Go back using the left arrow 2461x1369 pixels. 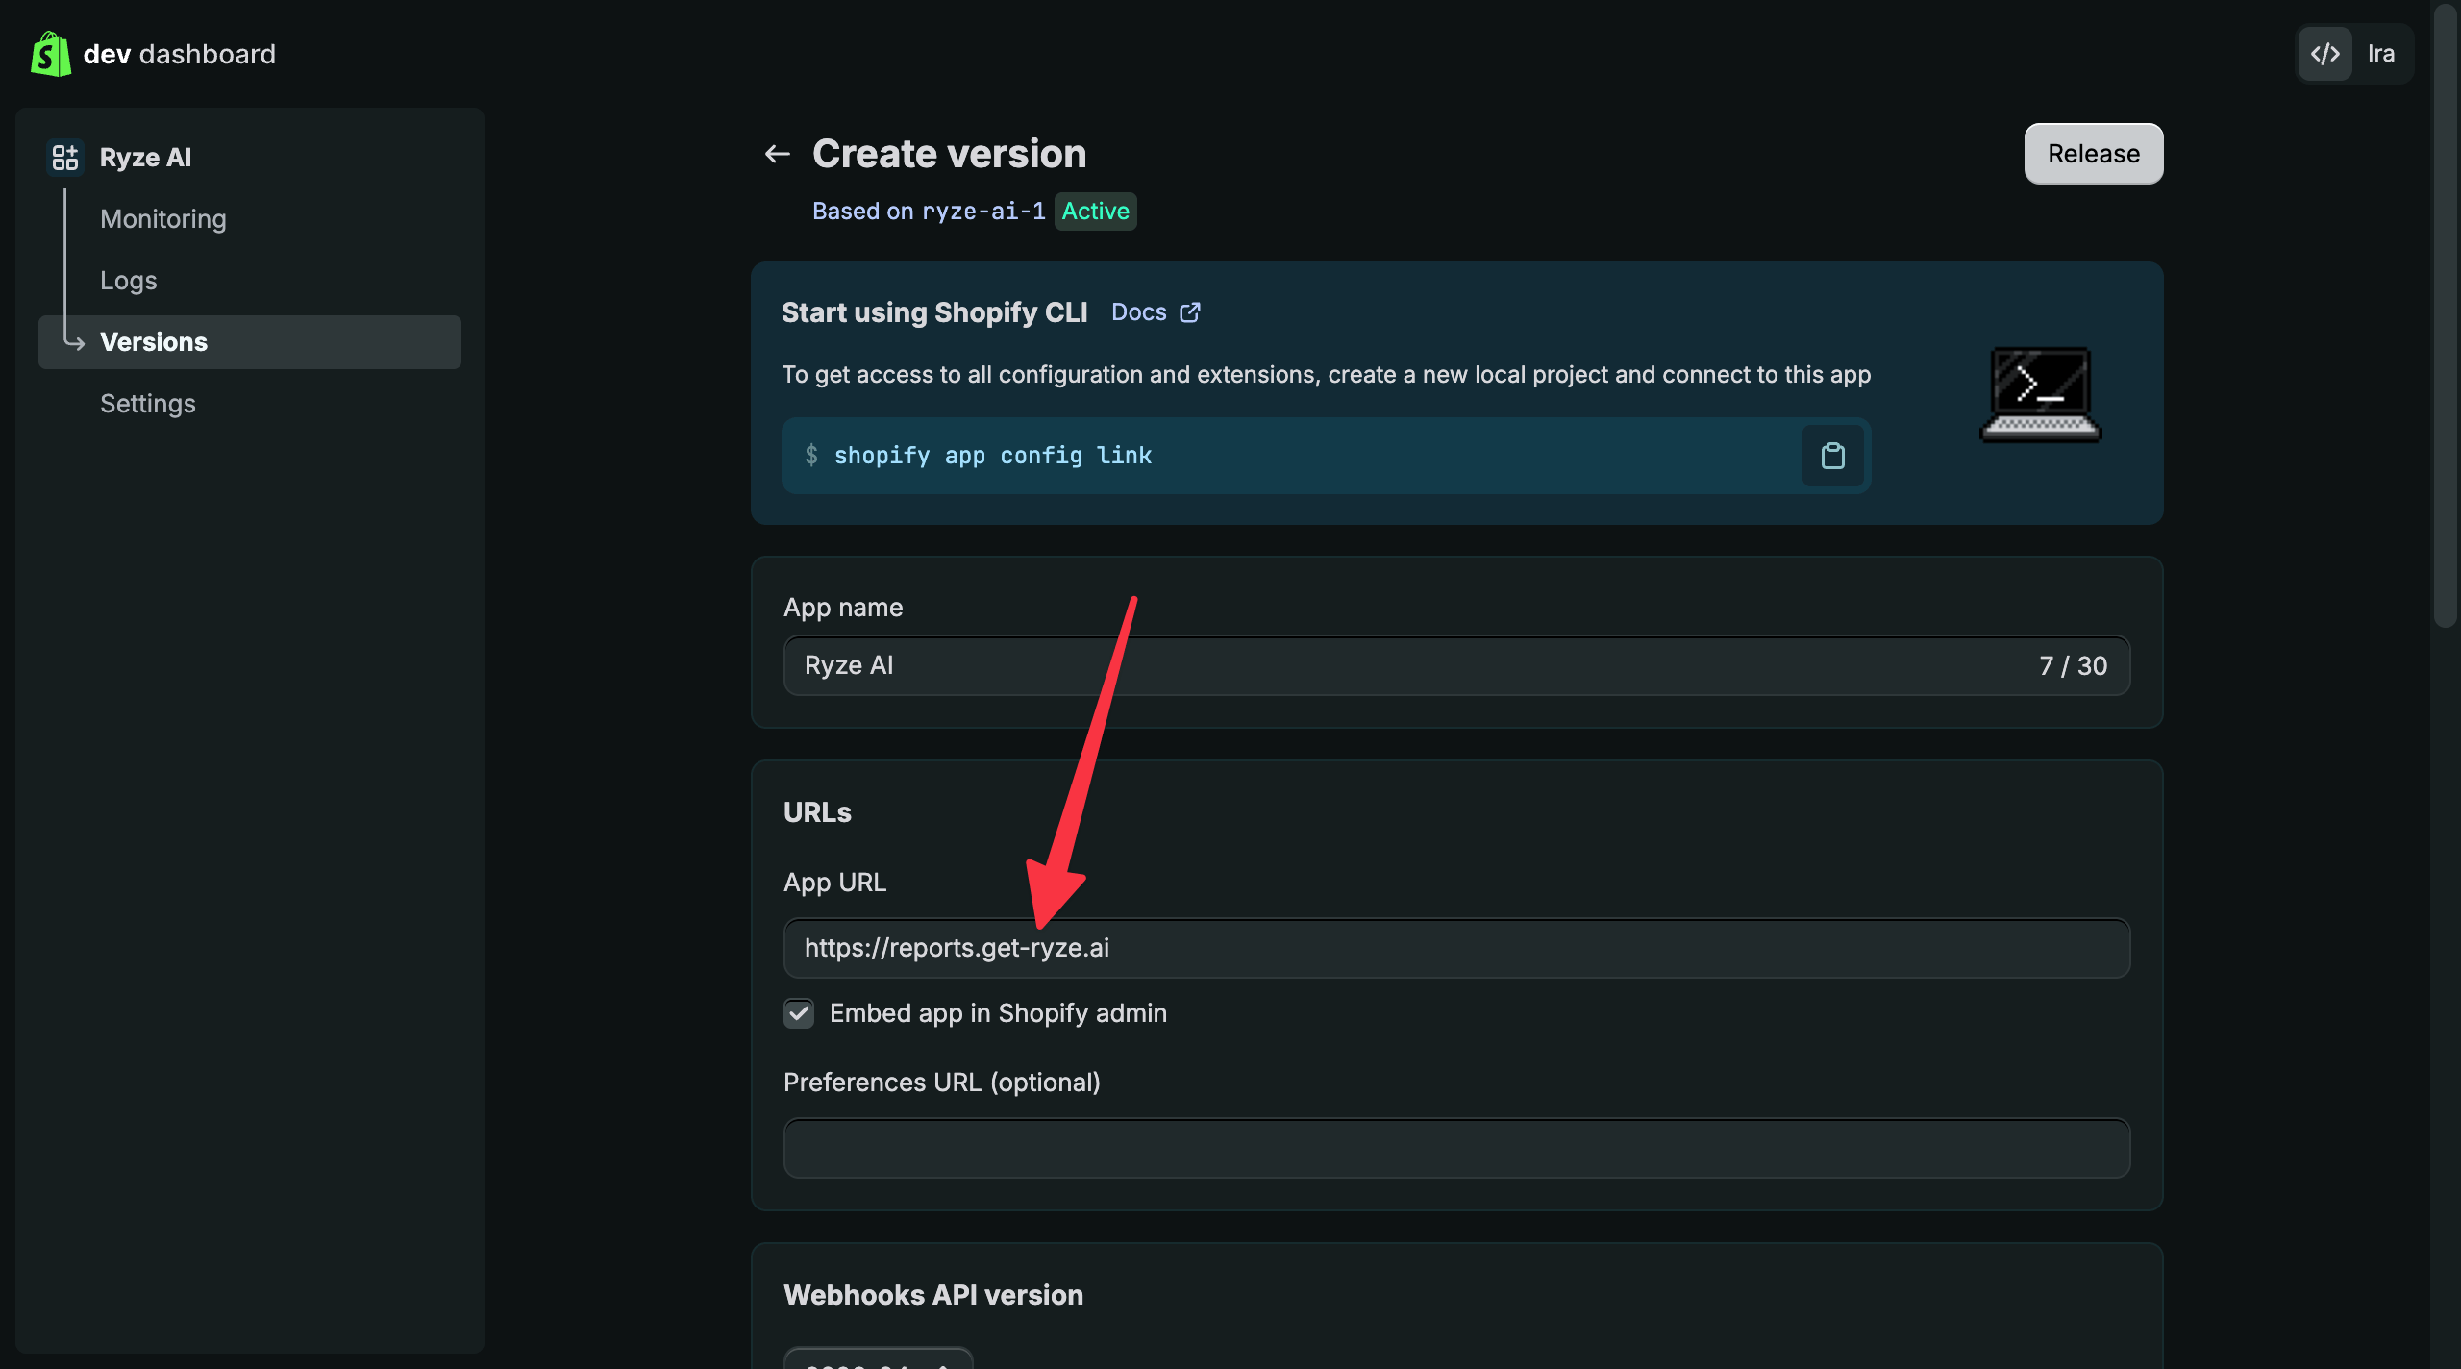pos(777,154)
